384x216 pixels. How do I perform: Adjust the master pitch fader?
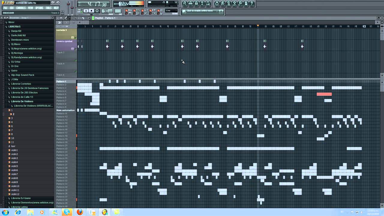[x=72, y=7]
